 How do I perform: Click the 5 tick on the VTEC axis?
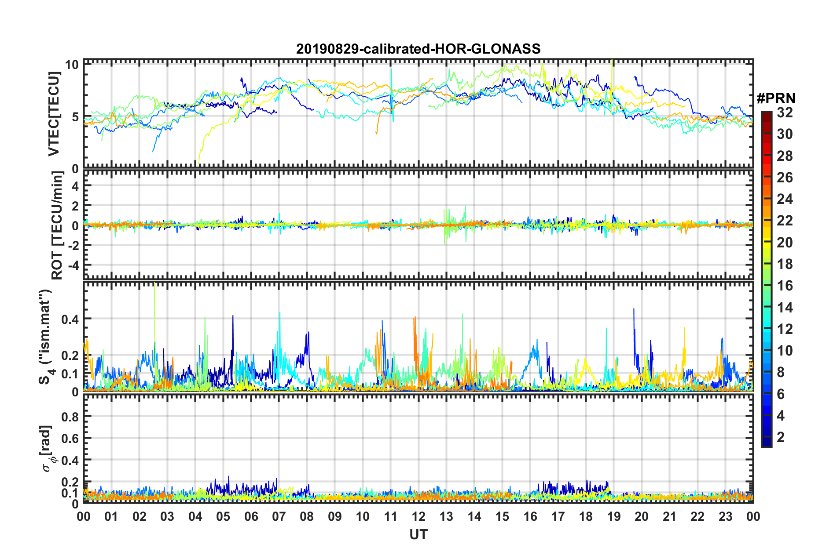(75, 117)
